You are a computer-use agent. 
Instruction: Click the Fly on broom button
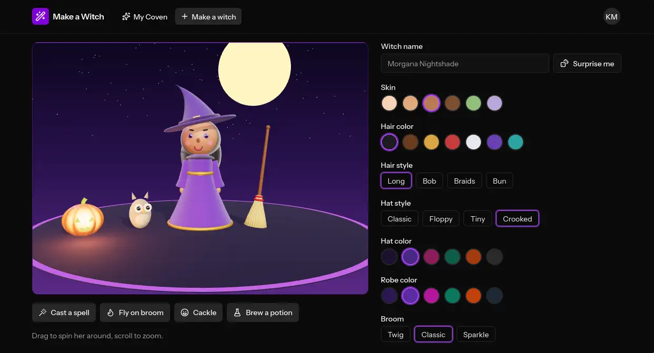click(x=135, y=312)
